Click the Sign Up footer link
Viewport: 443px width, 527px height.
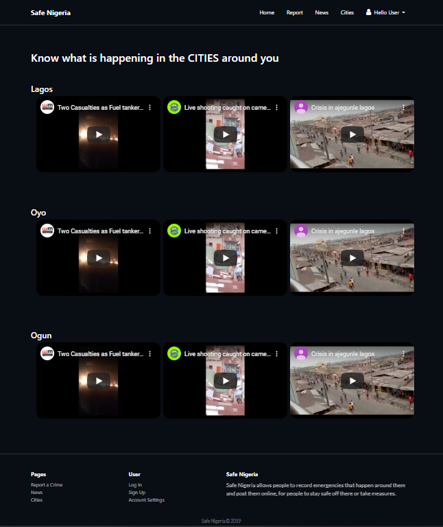click(x=136, y=493)
